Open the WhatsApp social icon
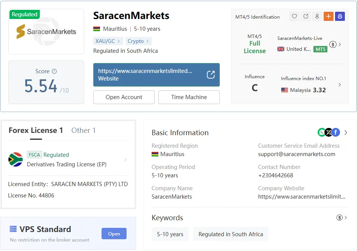This screenshot has height=251, width=357. (321, 133)
